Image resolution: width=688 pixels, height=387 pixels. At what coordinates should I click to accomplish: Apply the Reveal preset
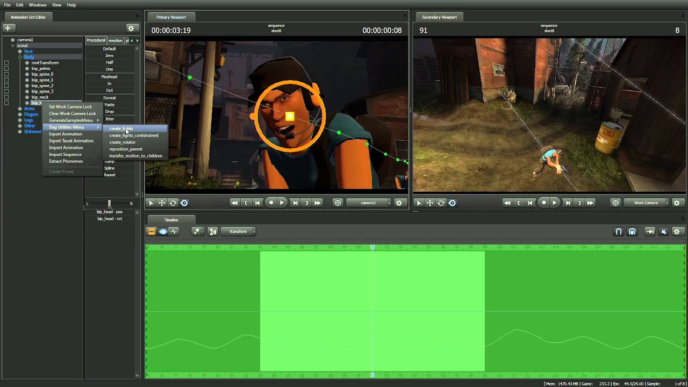tap(110, 98)
